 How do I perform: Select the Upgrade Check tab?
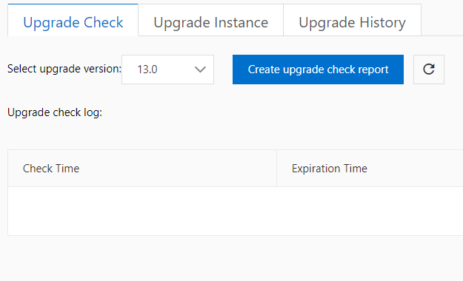(73, 20)
